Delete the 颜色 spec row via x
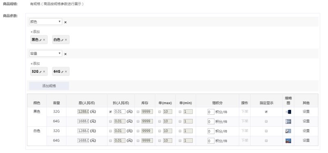Viewport: 328px width, 153px height. [66, 22]
